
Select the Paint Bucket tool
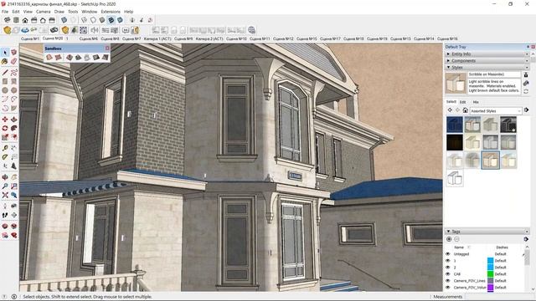5,61
